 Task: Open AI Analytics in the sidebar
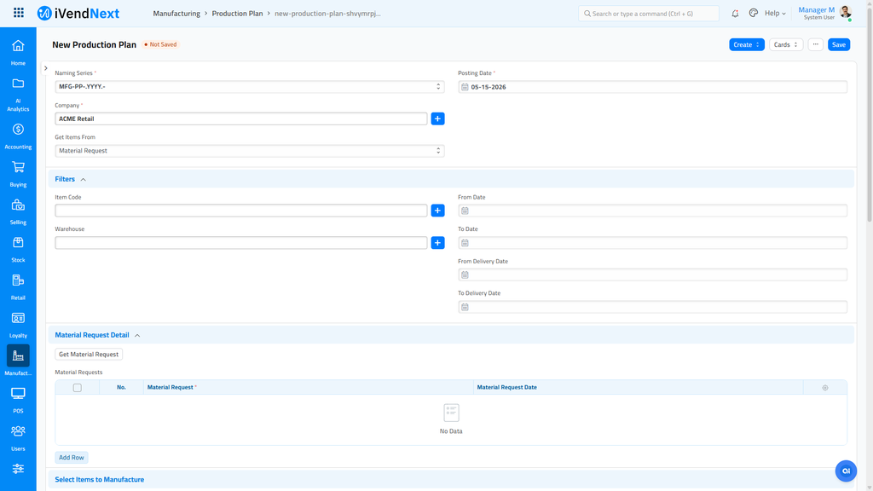tap(19, 95)
